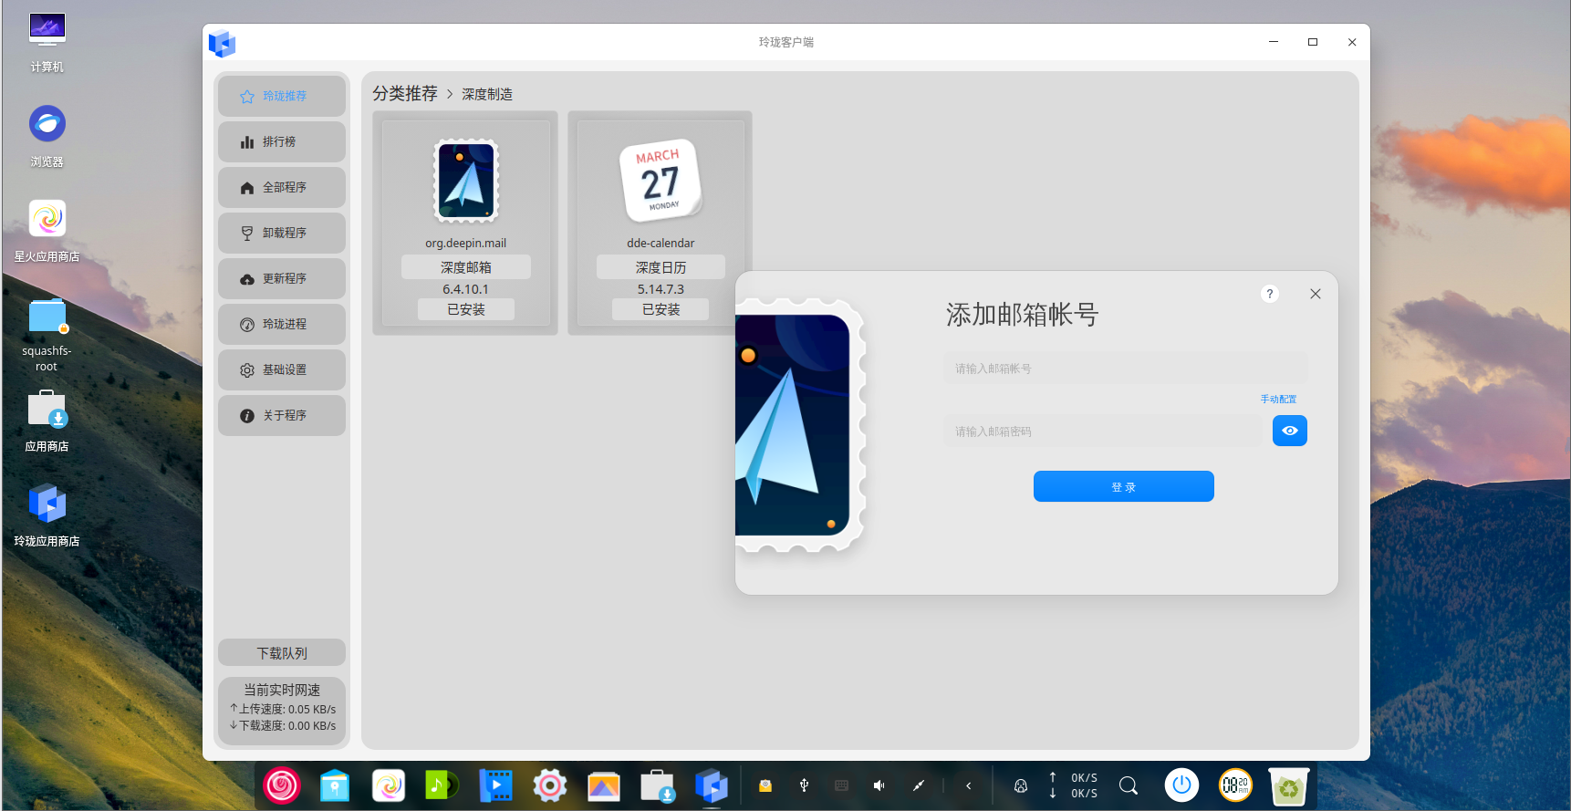
Task: Click the dde-calendar app icon
Action: pos(661,181)
